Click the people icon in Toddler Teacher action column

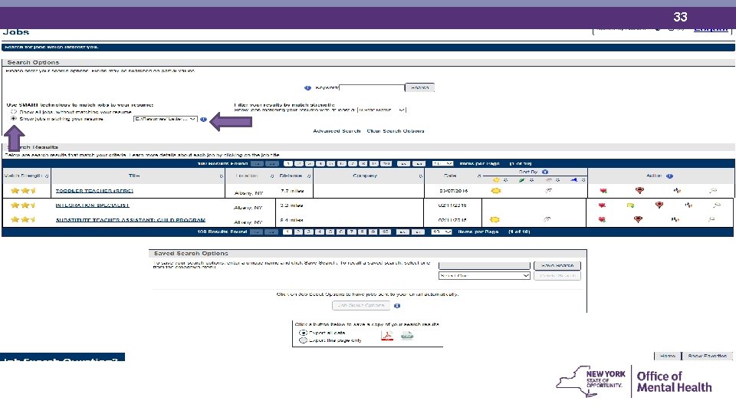(676, 190)
